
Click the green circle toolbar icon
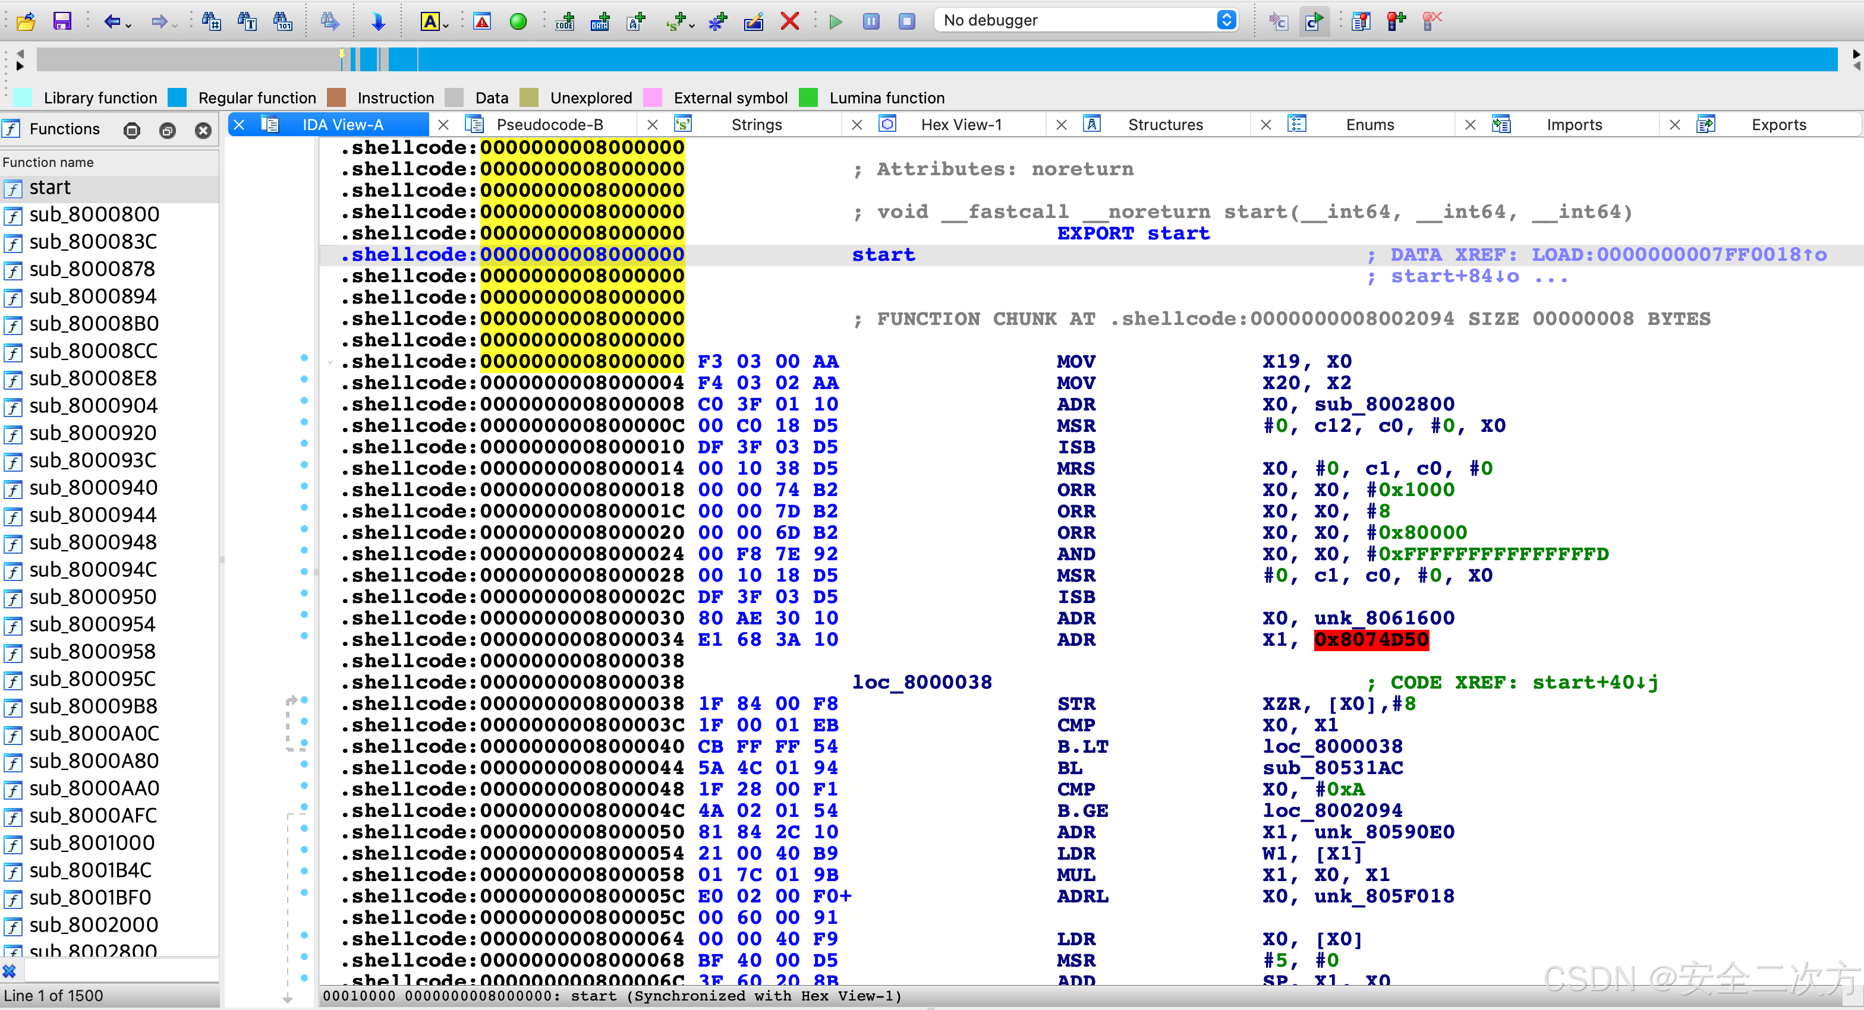click(518, 21)
